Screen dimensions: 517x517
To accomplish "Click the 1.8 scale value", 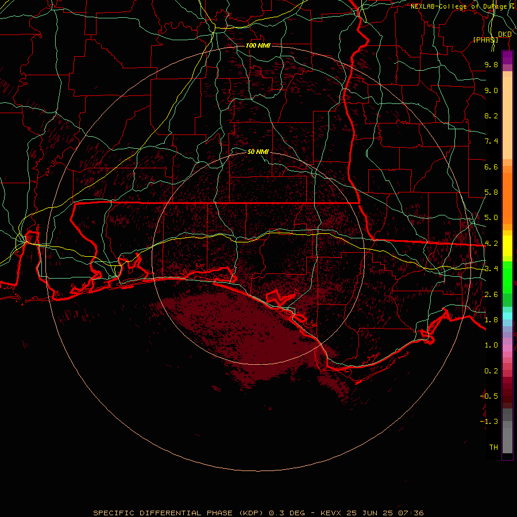I will coord(491,320).
